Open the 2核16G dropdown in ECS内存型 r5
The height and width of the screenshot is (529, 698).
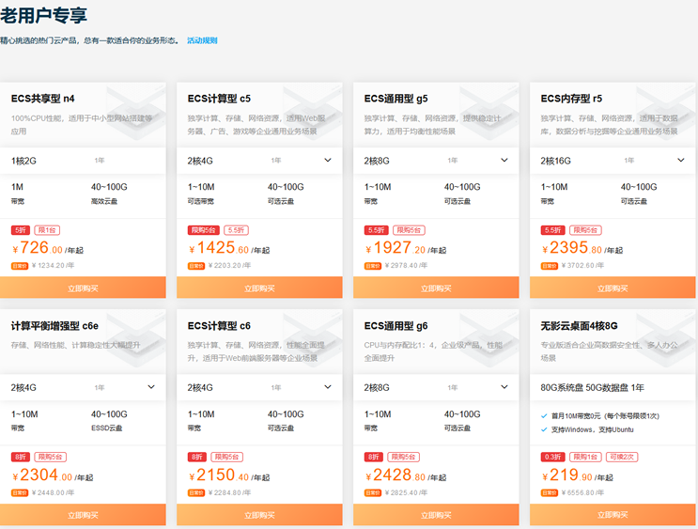pyautogui.click(x=681, y=161)
